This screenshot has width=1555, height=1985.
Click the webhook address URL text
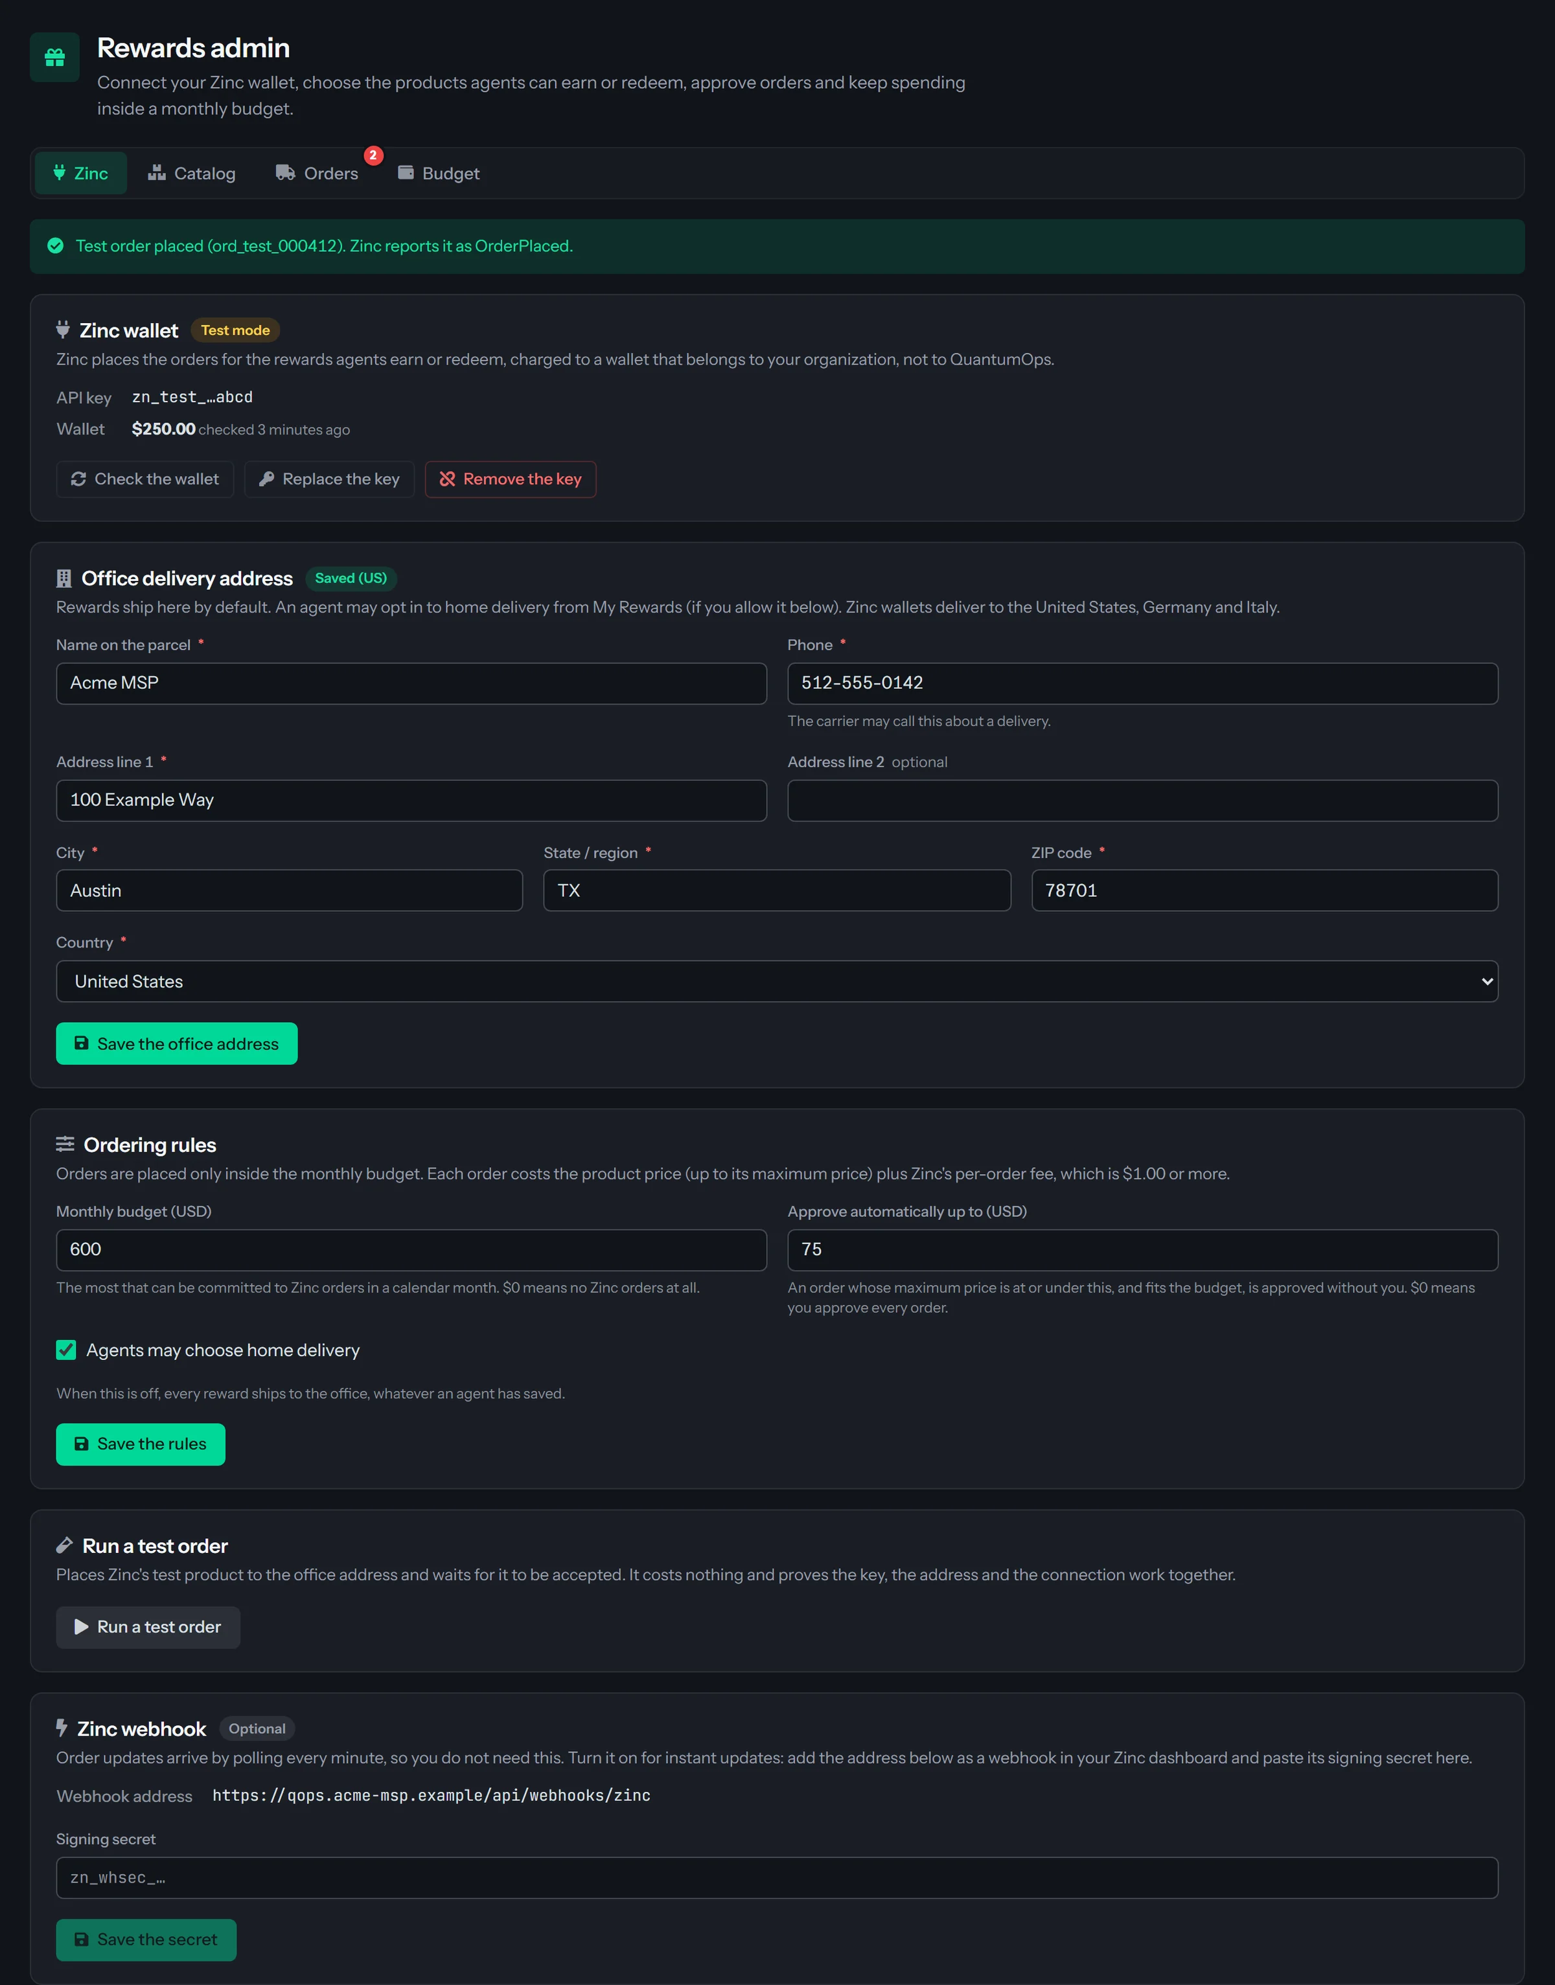[x=432, y=1795]
